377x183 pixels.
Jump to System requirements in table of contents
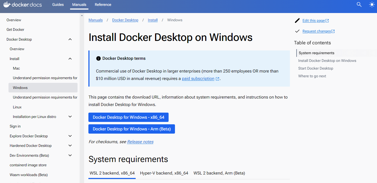pyautogui.click(x=316, y=53)
